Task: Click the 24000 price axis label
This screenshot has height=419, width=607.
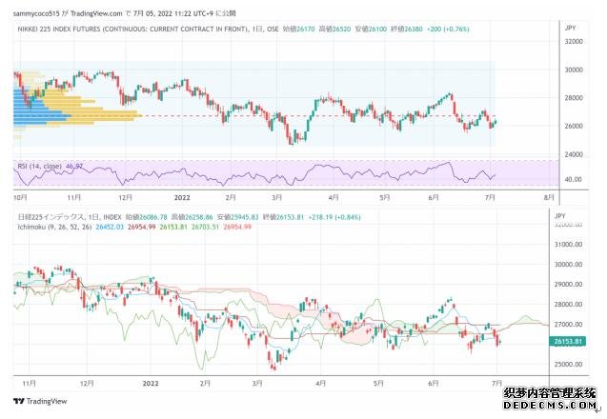Action: 574,154
